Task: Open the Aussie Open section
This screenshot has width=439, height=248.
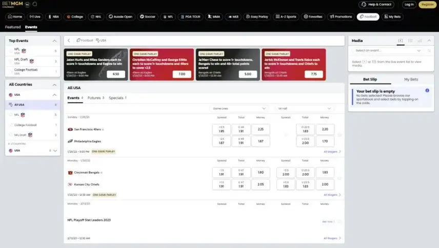Action: 121,17
